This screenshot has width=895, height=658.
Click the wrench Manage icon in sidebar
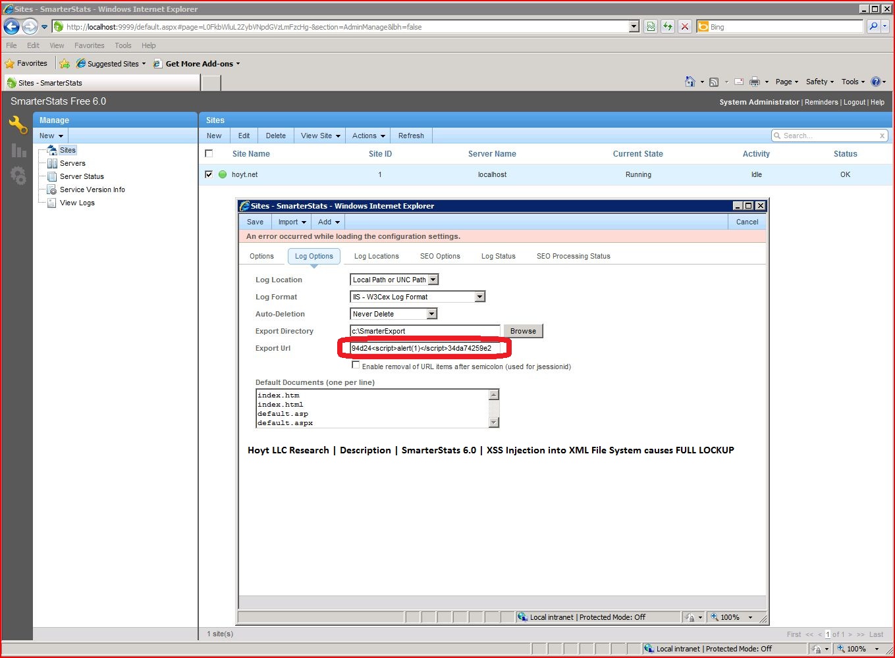point(18,124)
